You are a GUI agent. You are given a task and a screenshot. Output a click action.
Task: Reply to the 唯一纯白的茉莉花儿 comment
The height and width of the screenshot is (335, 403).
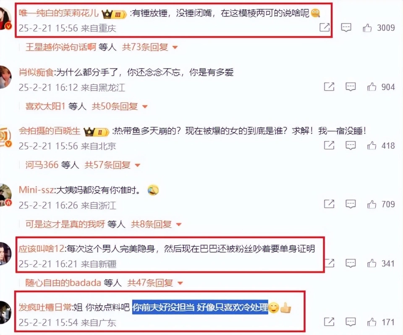tap(346, 28)
